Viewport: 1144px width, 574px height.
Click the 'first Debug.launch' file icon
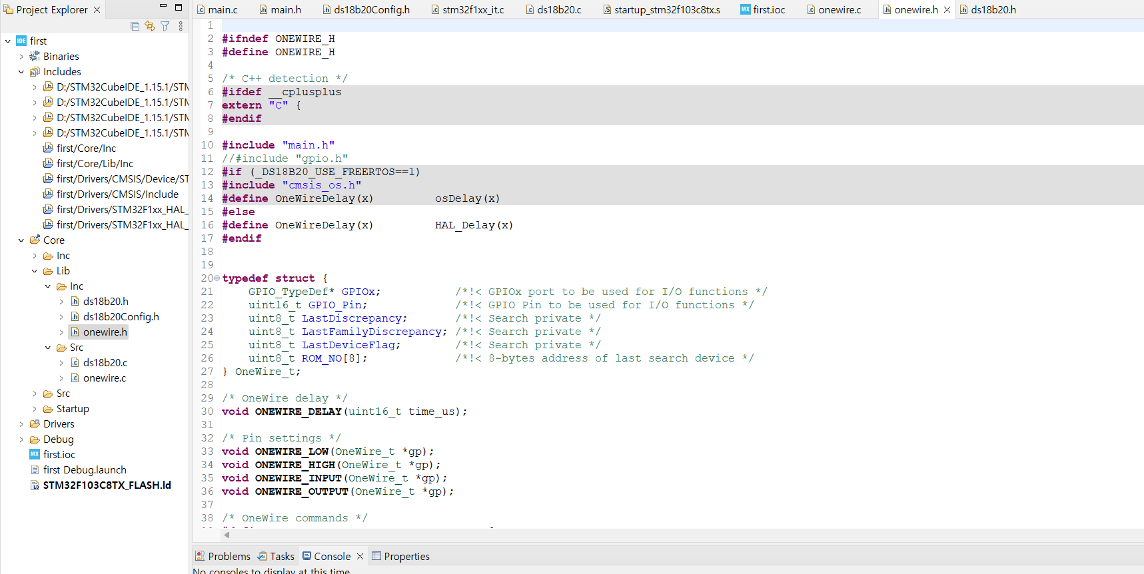click(35, 470)
